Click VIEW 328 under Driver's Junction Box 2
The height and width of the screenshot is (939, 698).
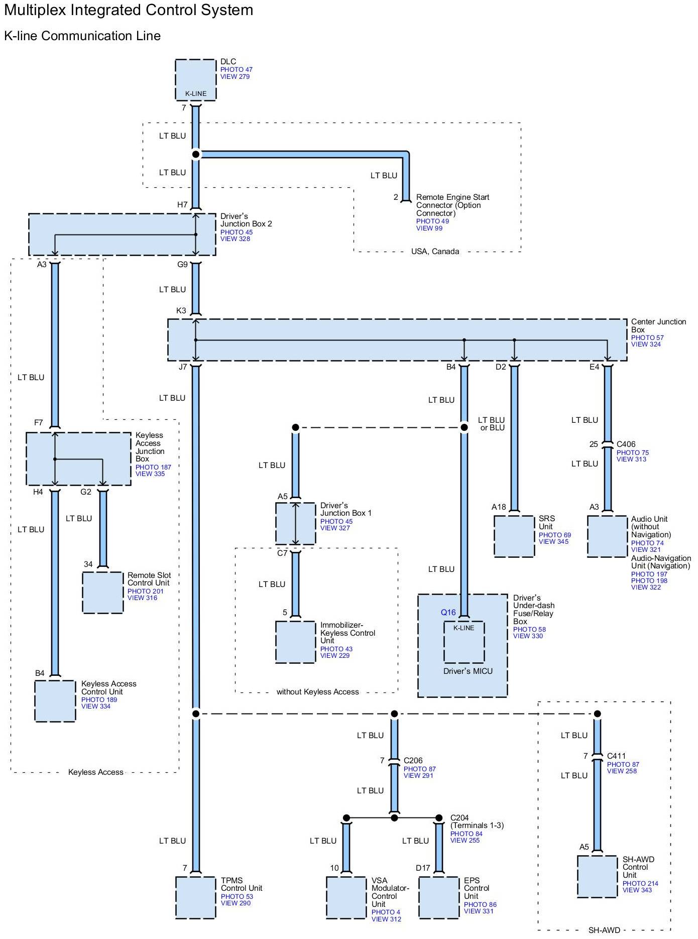click(x=235, y=239)
